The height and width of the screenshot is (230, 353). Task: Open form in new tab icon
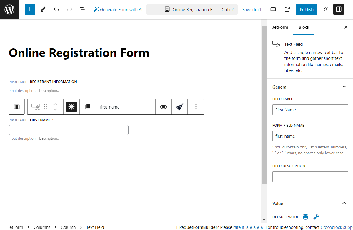click(x=287, y=9)
